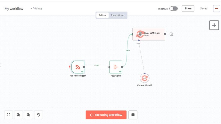Click the Model connector diamond under LLM Chain
Viewport: 221px width, 124px height.
139,40
